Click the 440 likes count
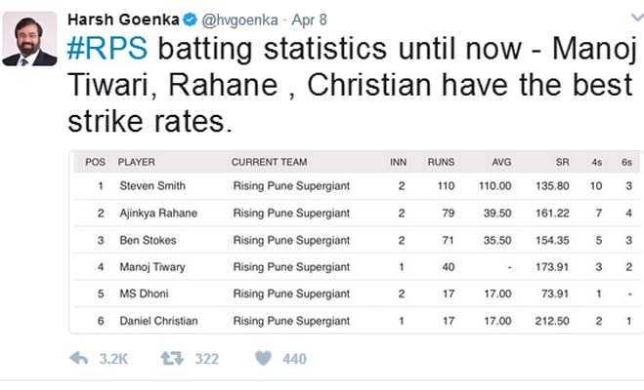This screenshot has height=390, width=644. click(x=294, y=359)
